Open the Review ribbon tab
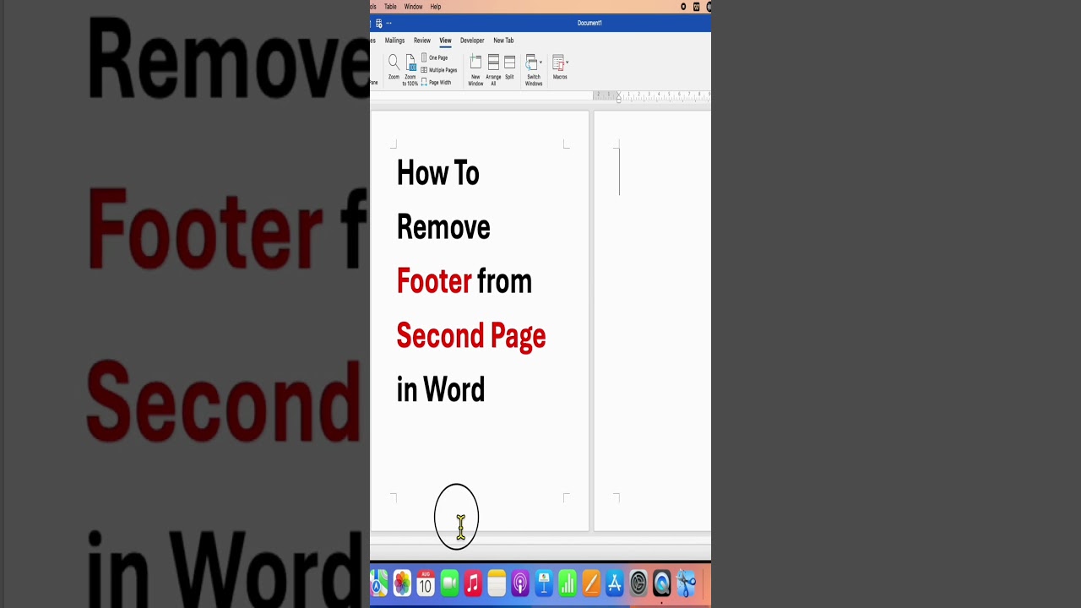This screenshot has width=1081, height=608. pos(422,41)
